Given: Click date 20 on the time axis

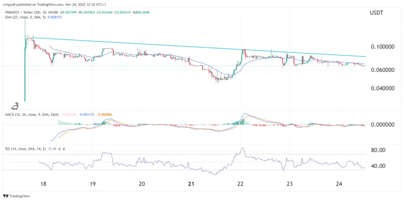Looking at the screenshot, I should coord(142,184).
